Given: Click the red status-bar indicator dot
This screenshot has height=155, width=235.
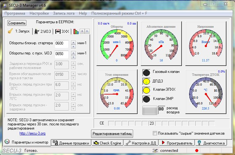Looking at the screenshot, I should click(x=197, y=151).
